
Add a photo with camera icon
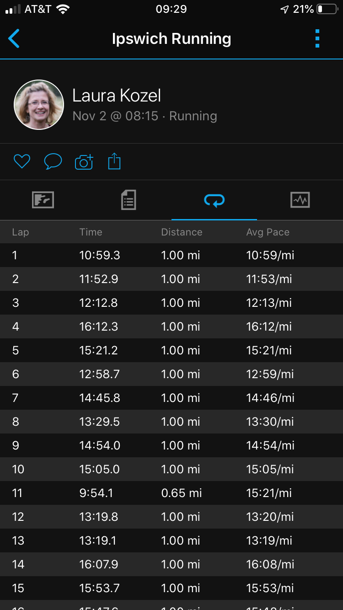pos(84,162)
